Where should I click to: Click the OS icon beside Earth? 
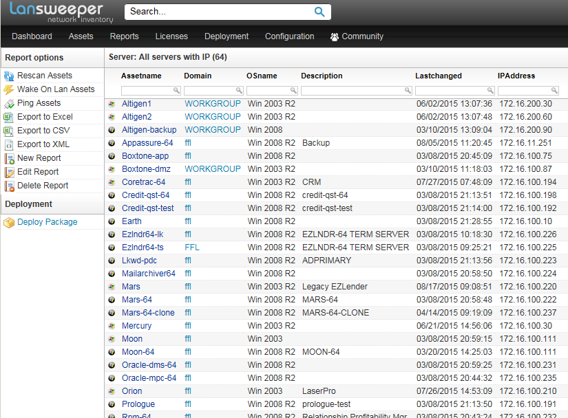(112, 221)
